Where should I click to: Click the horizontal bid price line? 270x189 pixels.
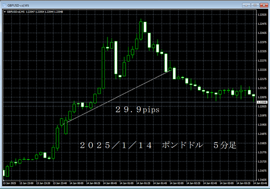(x=167, y=102)
